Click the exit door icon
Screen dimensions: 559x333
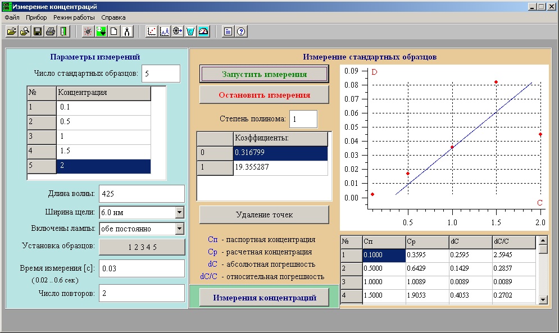63,31
